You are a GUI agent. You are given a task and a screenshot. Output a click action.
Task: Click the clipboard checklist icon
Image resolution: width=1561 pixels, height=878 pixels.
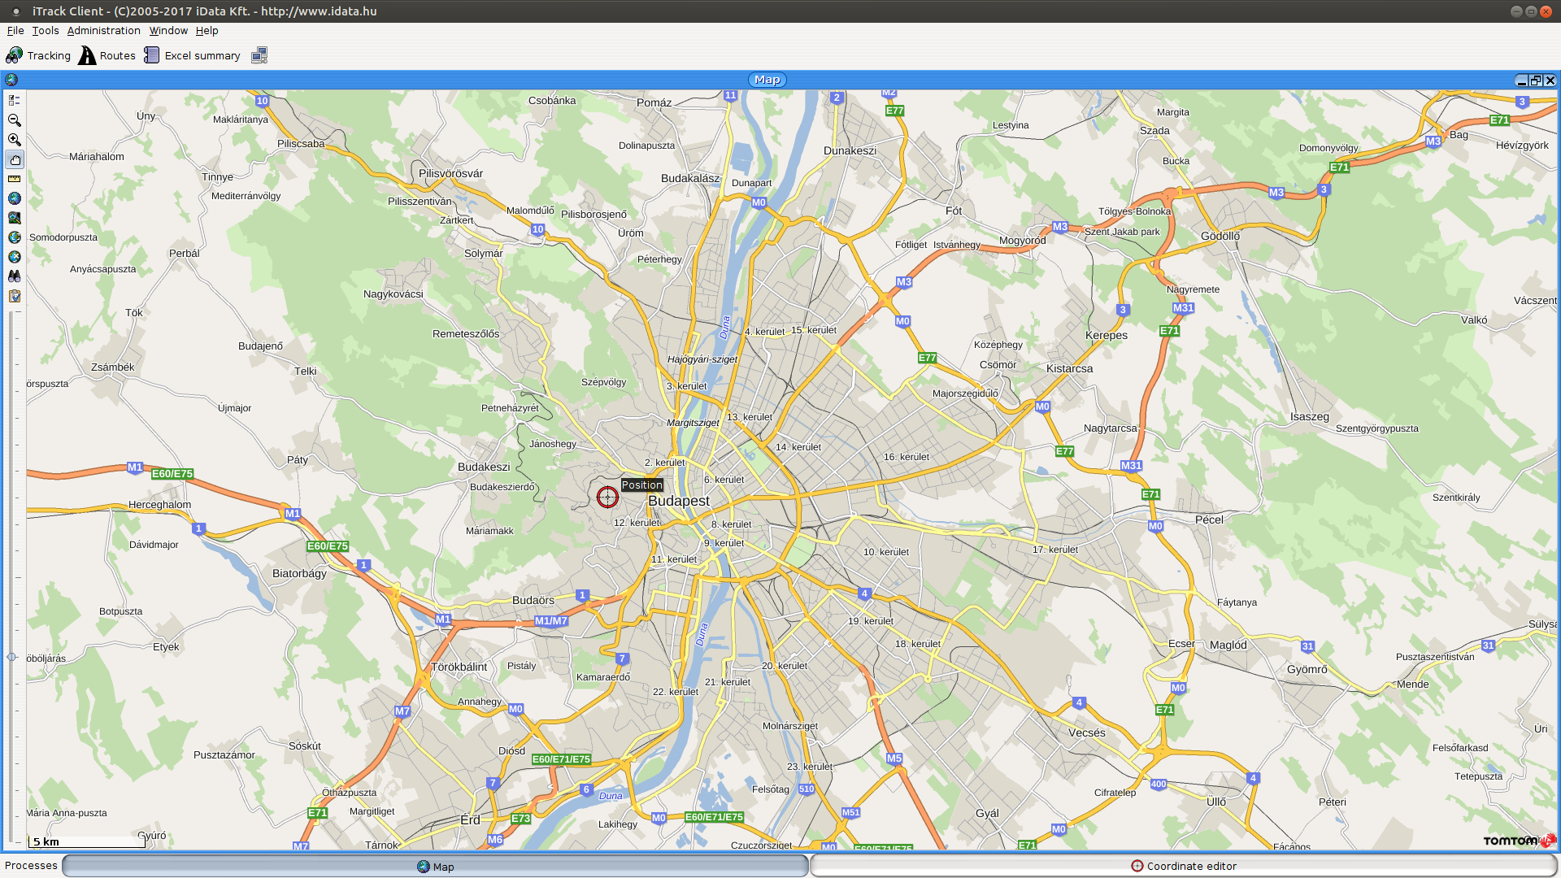pyautogui.click(x=14, y=296)
